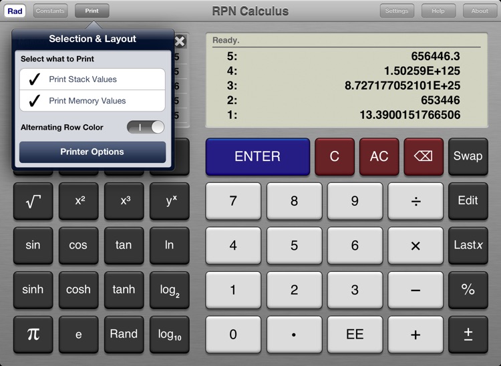Uncheck Print Stack Values option
501x366 pixels.
click(92, 79)
